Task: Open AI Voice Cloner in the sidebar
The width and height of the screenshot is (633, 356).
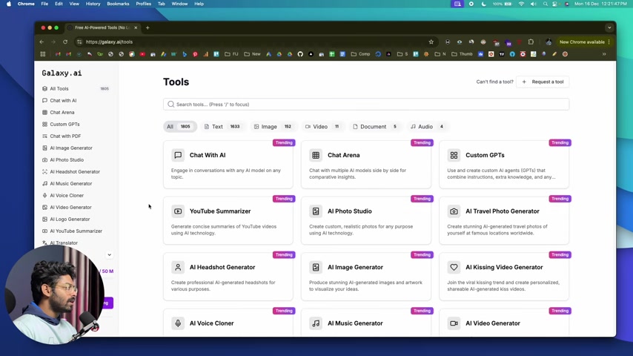Action: tap(76, 196)
